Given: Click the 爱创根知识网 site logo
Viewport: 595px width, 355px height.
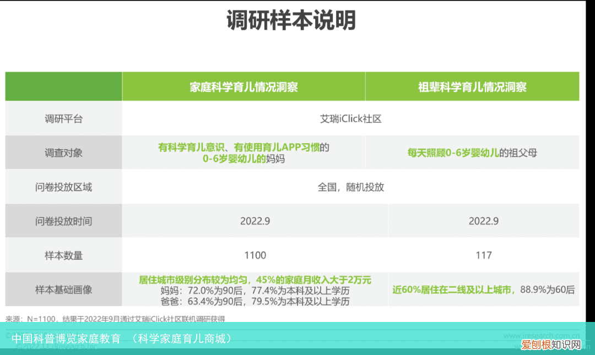Looking at the screenshot, I should (x=552, y=346).
